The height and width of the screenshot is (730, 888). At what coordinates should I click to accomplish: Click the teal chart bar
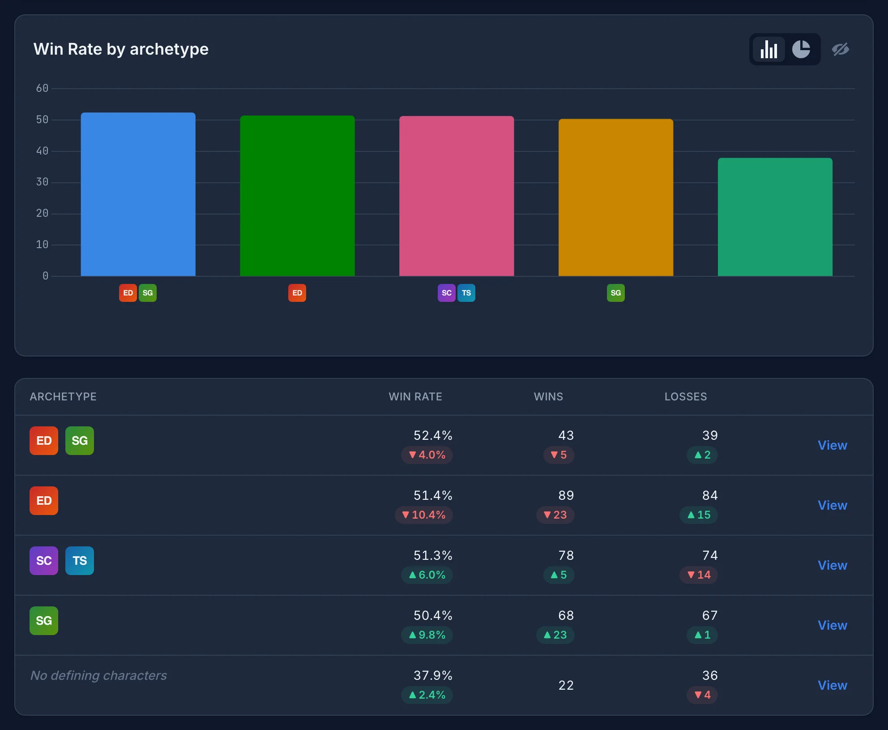click(775, 217)
